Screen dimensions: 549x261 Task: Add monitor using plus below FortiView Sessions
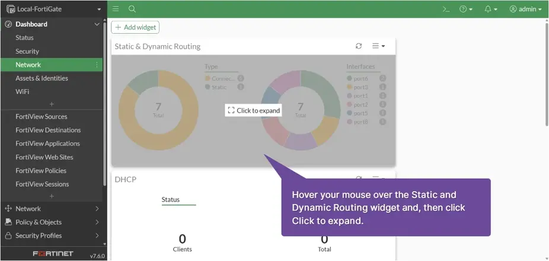(52, 196)
